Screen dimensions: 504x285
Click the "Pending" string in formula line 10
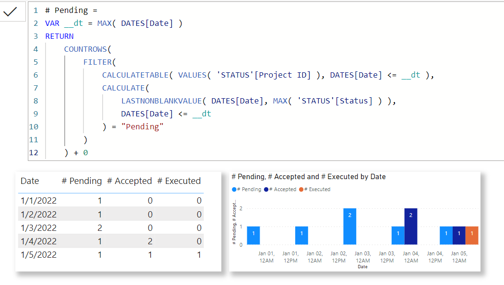point(142,127)
